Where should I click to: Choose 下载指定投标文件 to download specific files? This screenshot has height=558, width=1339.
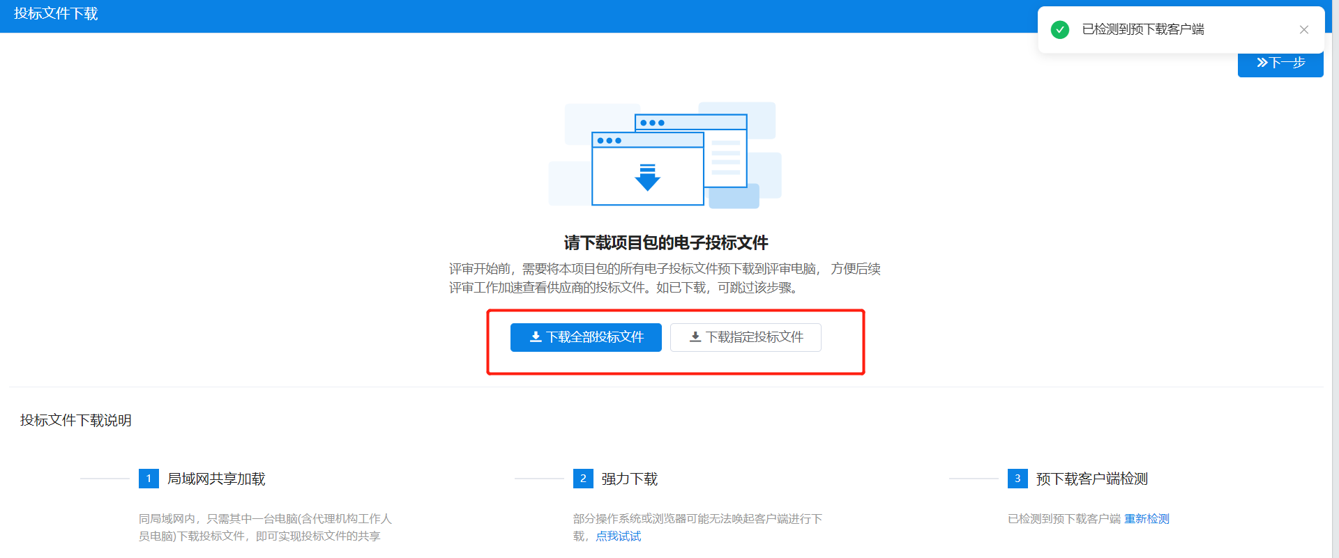click(x=746, y=337)
